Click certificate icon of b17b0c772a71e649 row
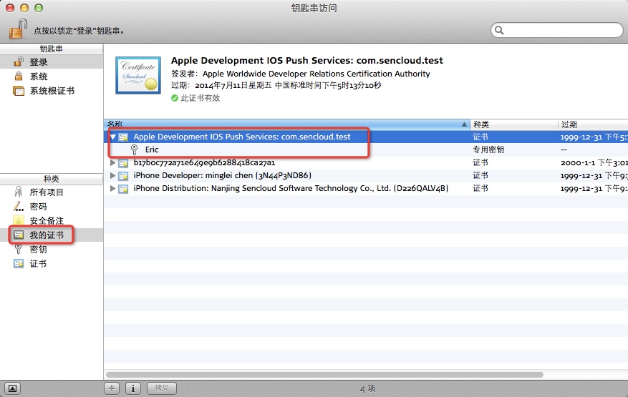 click(x=123, y=163)
